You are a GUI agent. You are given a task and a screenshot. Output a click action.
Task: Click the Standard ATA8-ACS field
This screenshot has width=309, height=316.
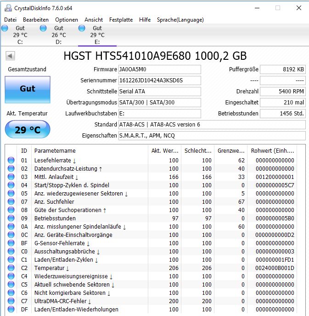coord(212,125)
